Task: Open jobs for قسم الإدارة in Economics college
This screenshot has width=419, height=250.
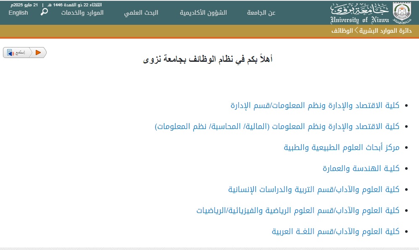Action: tap(315, 105)
